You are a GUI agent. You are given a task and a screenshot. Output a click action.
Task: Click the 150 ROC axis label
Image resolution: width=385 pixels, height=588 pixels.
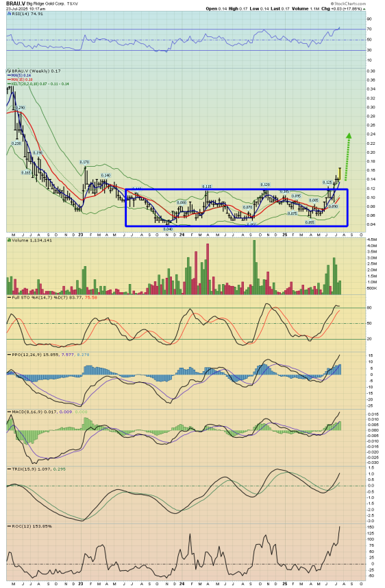pos(371,527)
